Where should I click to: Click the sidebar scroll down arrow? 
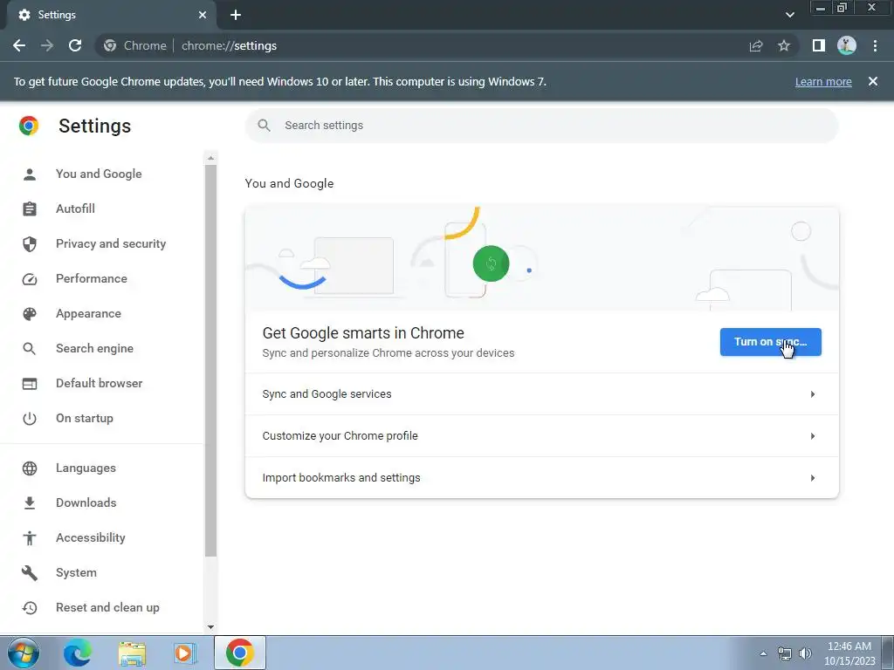click(211, 626)
